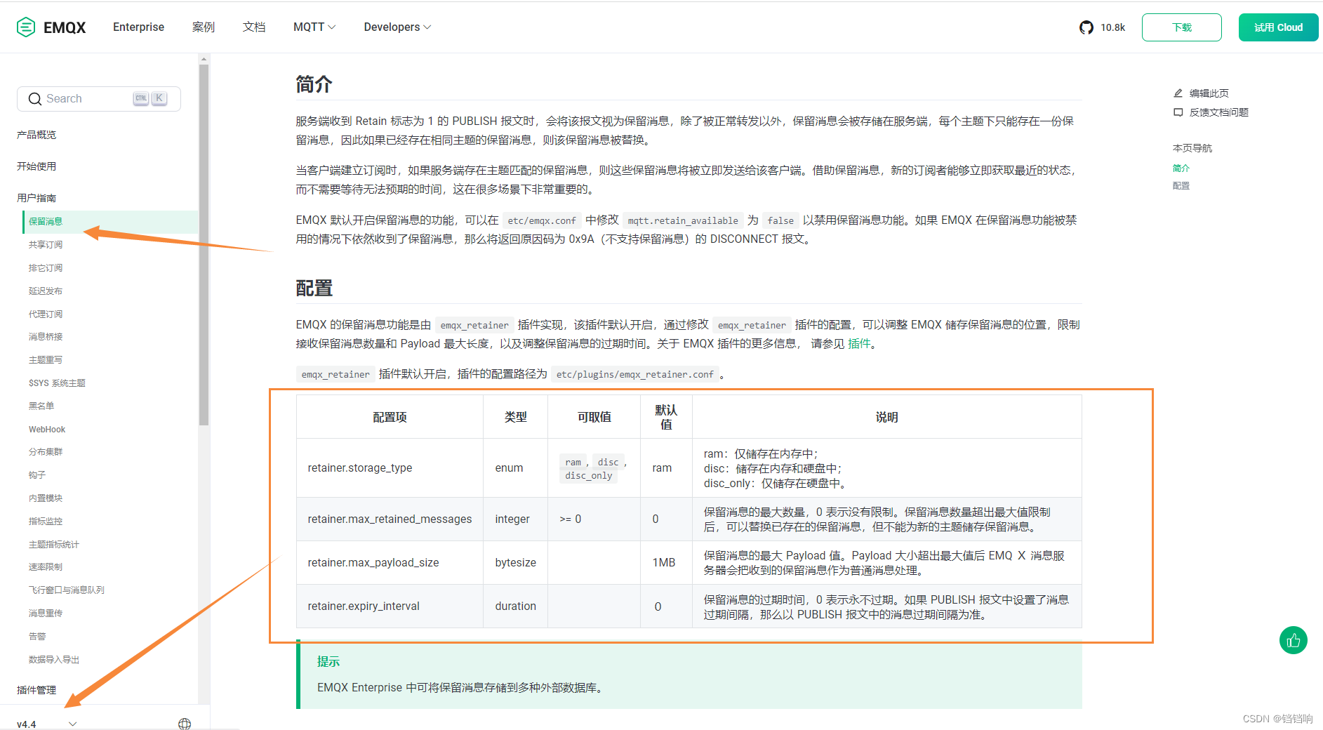The height and width of the screenshot is (730, 1323).
Task: Click the 编辑此页 link
Action: [1209, 93]
